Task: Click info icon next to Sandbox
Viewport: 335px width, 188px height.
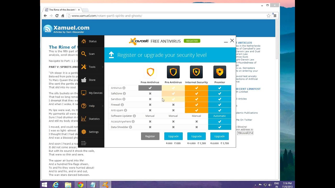Action: pyautogui.click(x=124, y=99)
